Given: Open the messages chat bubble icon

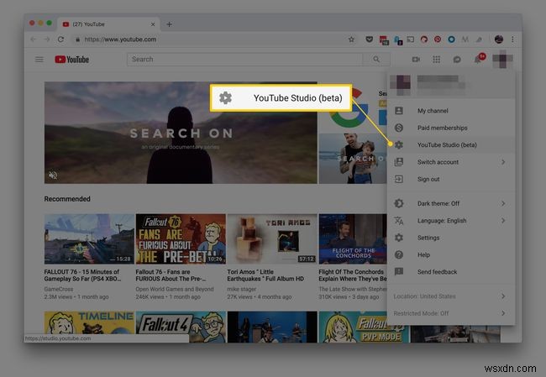Looking at the screenshot, I should coord(457,60).
